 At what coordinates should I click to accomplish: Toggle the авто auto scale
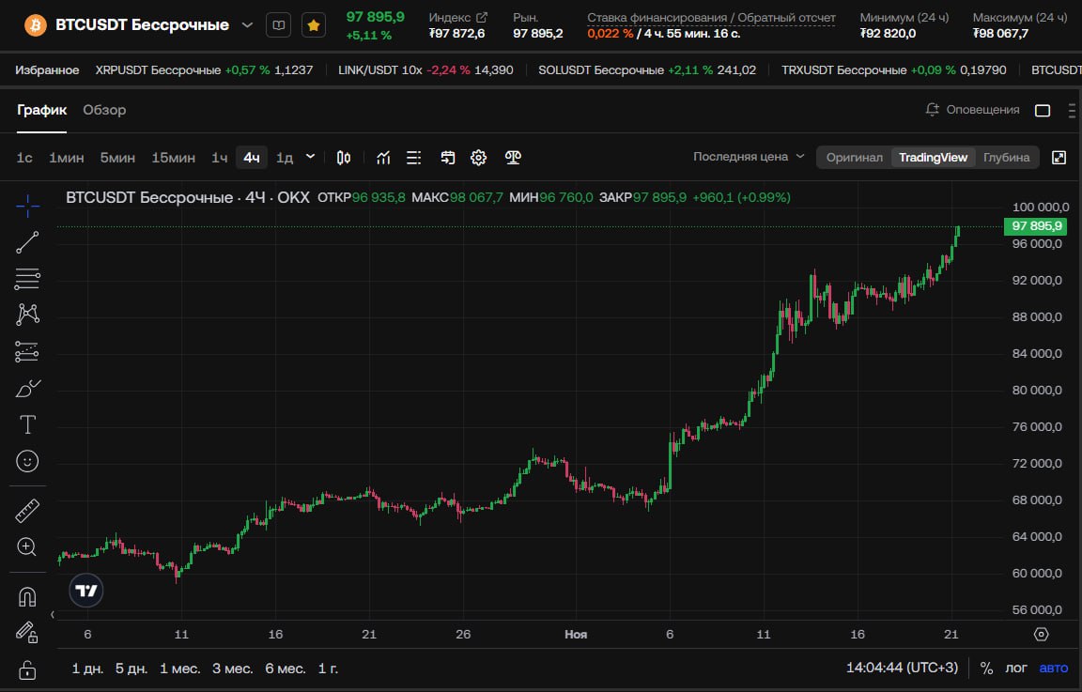point(1053,668)
